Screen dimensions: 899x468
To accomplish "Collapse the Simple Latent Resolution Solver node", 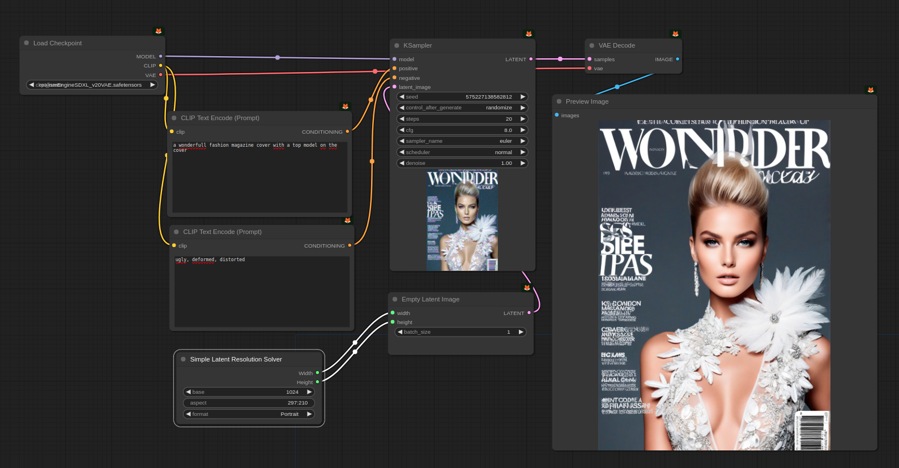I will coord(183,359).
